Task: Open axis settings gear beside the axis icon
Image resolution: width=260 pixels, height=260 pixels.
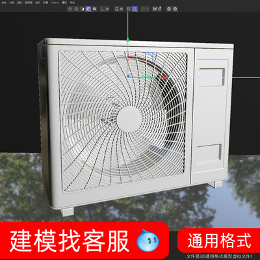Action: tap(107, 9)
